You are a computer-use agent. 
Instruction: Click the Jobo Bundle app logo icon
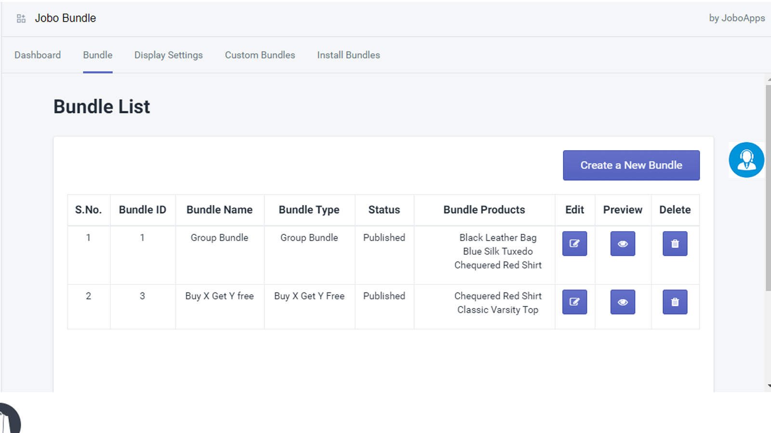[20, 18]
